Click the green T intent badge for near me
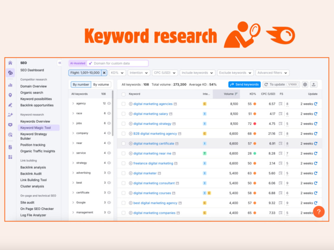 point(204,153)
